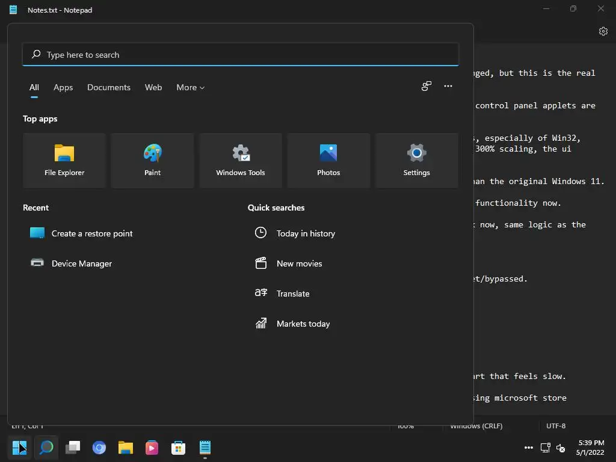
Task: Open File Explorer from Top apps
Action: (64, 160)
